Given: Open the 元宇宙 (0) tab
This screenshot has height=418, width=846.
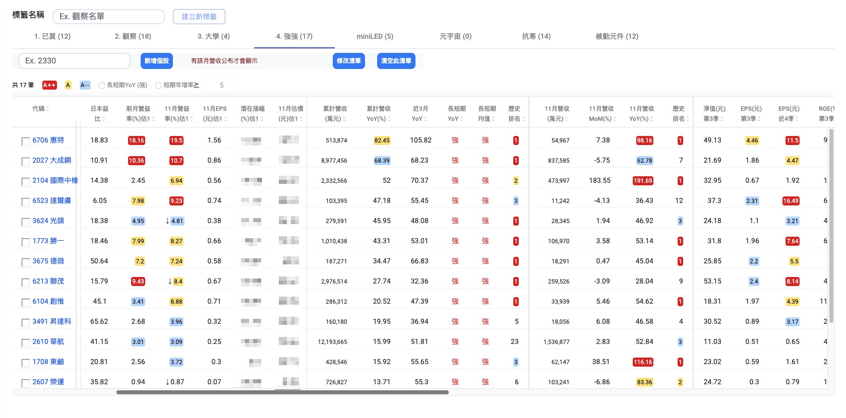Looking at the screenshot, I should 456,36.
